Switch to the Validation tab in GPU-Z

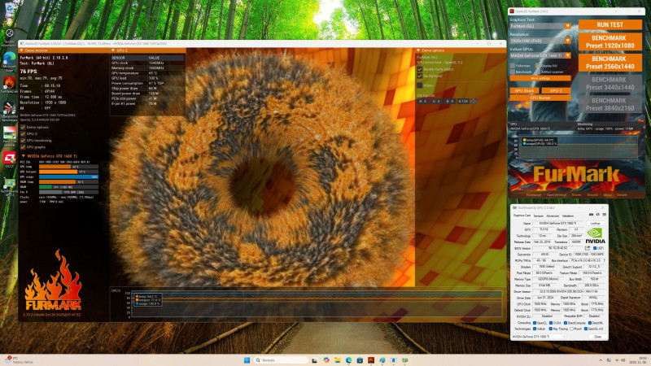coord(567,216)
